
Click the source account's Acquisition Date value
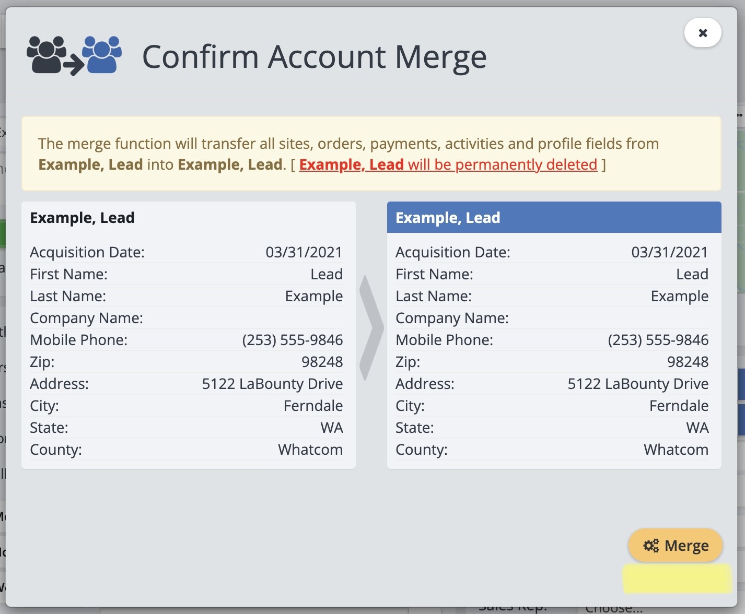point(304,252)
